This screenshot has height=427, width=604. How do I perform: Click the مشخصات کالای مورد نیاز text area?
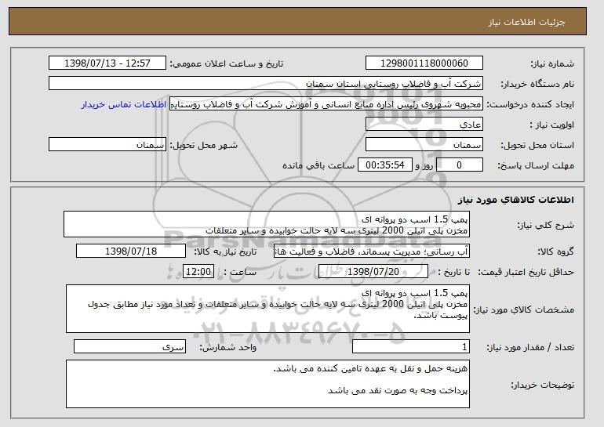[267, 309]
